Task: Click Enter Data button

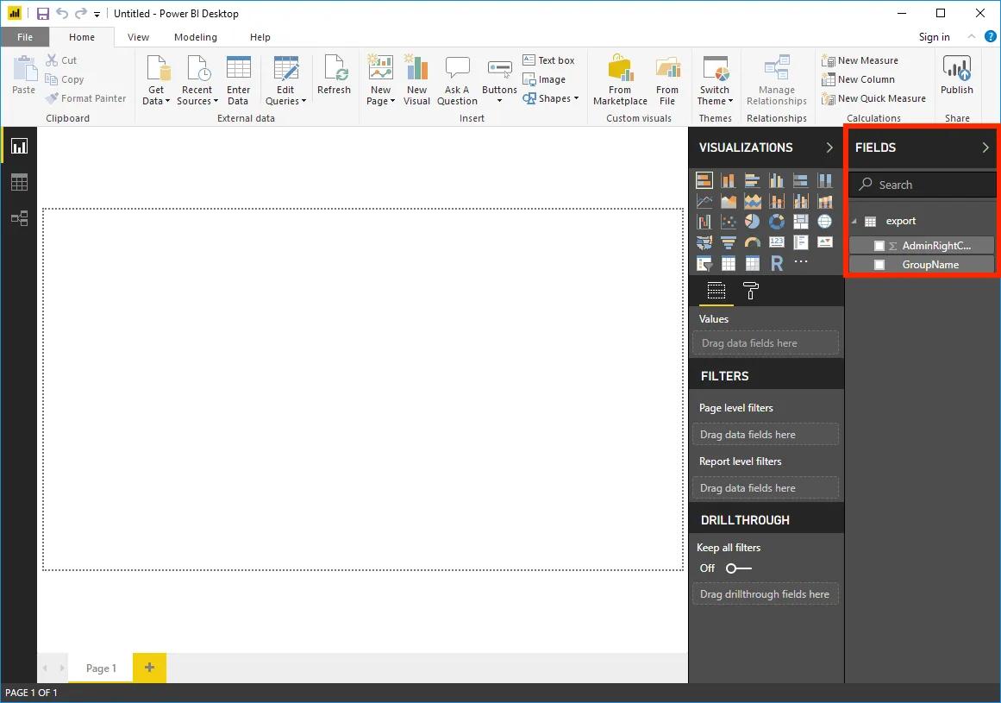Action: [238, 81]
